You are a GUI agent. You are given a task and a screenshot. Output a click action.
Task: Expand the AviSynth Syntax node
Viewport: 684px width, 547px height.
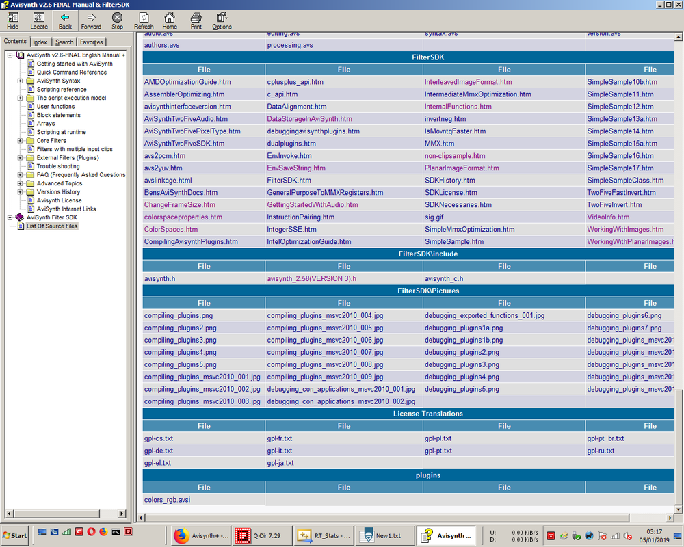(x=20, y=81)
